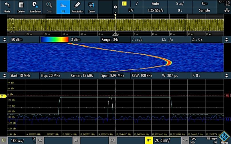231x144 pixels.
Task: Click the Delete trash can icon
Action: click(x=21, y=7)
